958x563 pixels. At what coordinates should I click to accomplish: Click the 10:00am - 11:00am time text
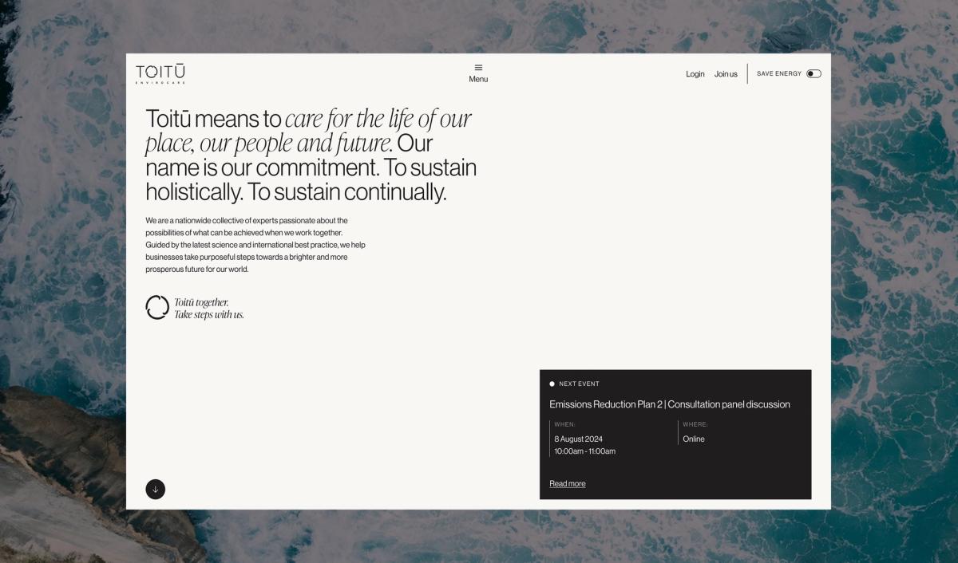tap(585, 451)
